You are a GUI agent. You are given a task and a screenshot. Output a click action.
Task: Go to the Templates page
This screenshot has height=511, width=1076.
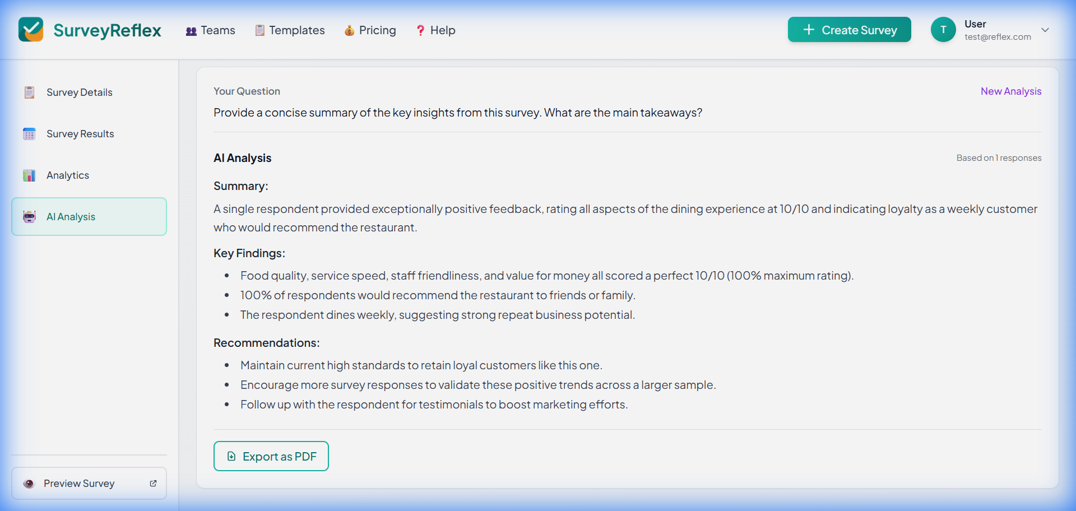click(290, 30)
